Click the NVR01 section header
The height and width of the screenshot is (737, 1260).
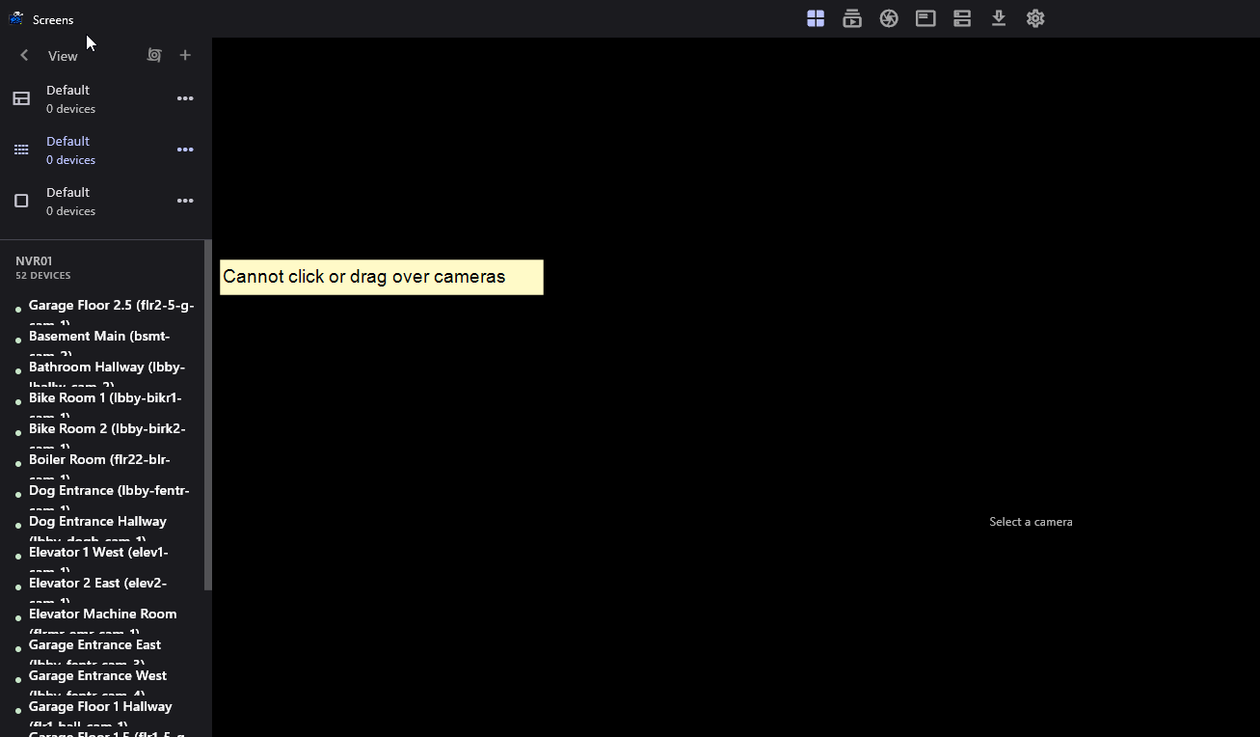click(x=35, y=260)
